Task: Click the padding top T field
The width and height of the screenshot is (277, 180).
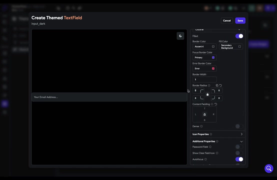Action: pos(204,109)
